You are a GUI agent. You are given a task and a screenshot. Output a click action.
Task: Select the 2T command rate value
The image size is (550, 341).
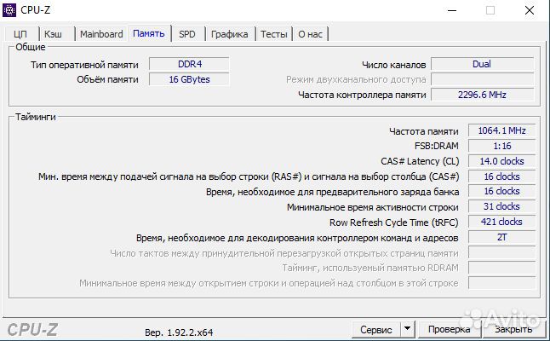coord(502,237)
